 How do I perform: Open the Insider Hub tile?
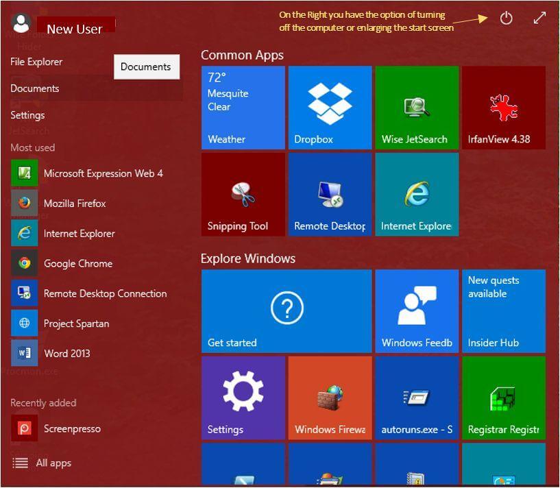[504, 311]
